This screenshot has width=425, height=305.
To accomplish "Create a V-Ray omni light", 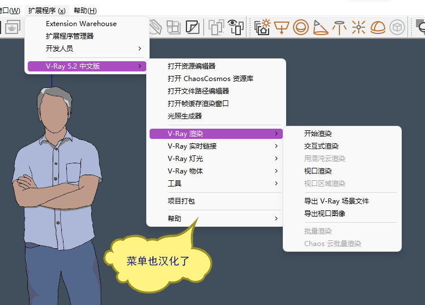I will (359, 27).
